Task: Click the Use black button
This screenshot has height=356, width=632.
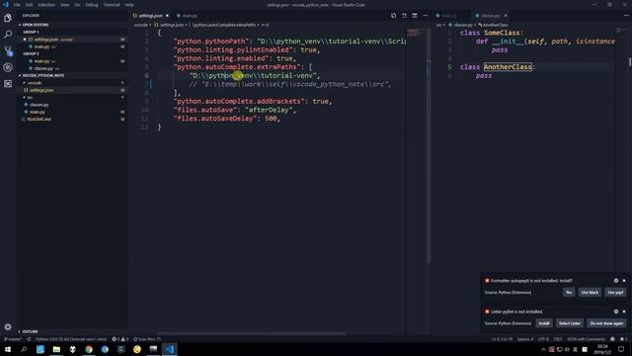Action: [x=590, y=293]
